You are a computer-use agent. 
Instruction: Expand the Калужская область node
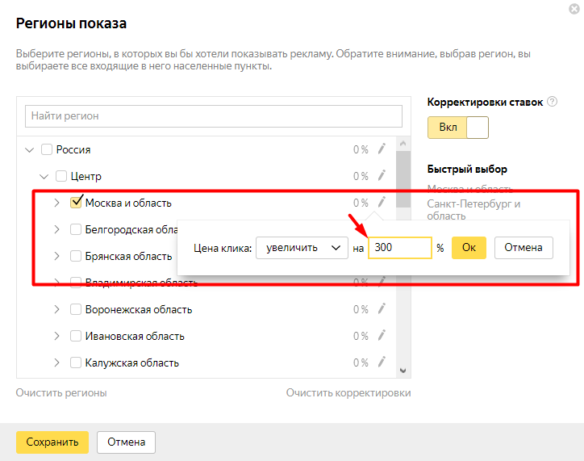coord(56,363)
